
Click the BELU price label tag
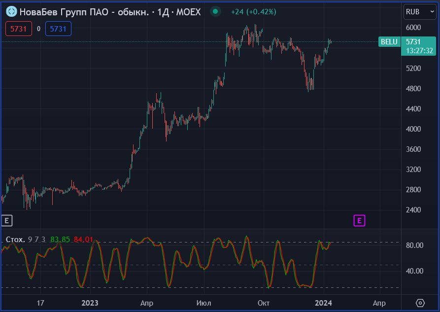[389, 42]
